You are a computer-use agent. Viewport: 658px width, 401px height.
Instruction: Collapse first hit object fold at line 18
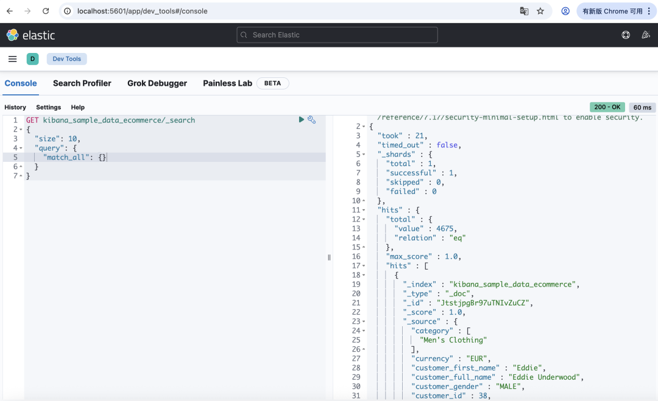point(364,275)
